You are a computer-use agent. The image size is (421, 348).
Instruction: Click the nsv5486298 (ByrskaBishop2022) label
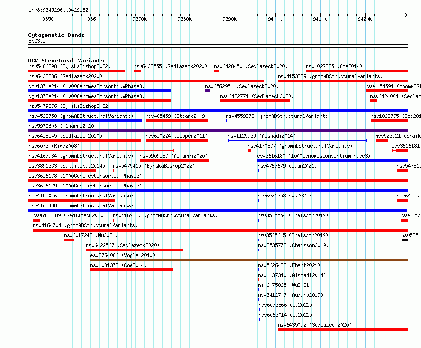point(70,66)
